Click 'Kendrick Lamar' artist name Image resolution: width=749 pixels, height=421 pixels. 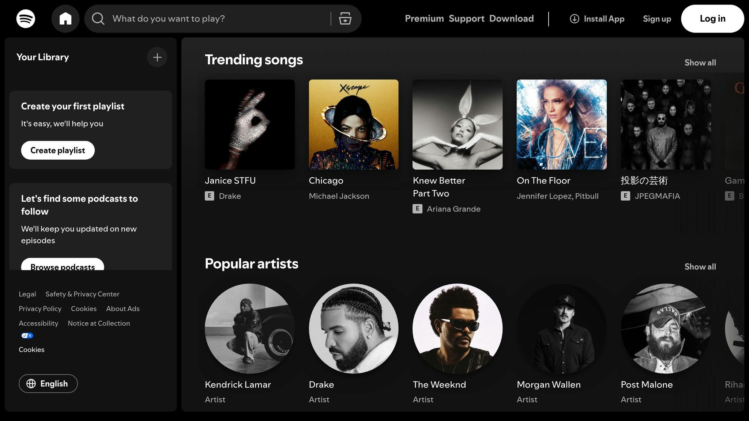tap(238, 384)
